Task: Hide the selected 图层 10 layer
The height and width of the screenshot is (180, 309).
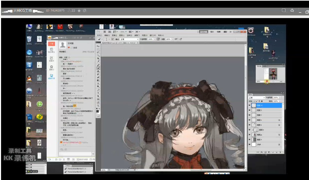Action: pos(249,105)
